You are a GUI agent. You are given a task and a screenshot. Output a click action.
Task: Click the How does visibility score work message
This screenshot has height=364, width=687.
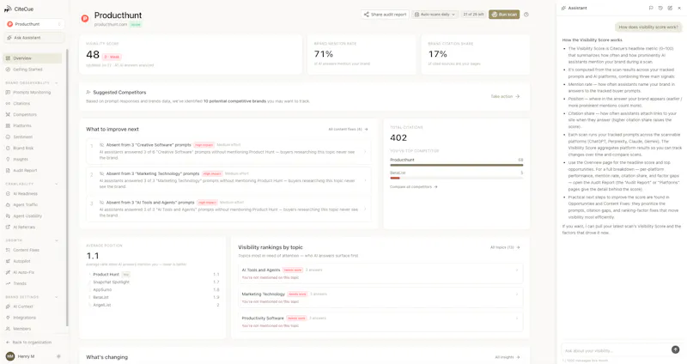click(648, 27)
